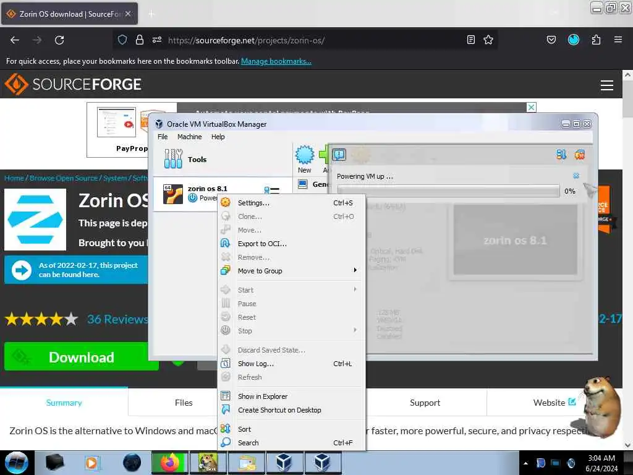This screenshot has width=633, height=475.
Task: Select Settings... from the context menu
Action: click(x=292, y=203)
